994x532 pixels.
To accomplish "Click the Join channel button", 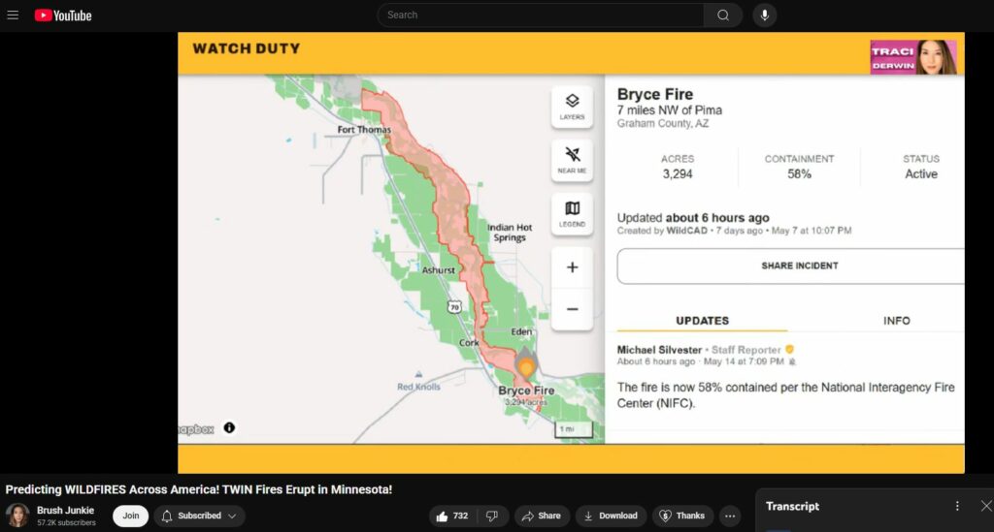I will (x=131, y=516).
